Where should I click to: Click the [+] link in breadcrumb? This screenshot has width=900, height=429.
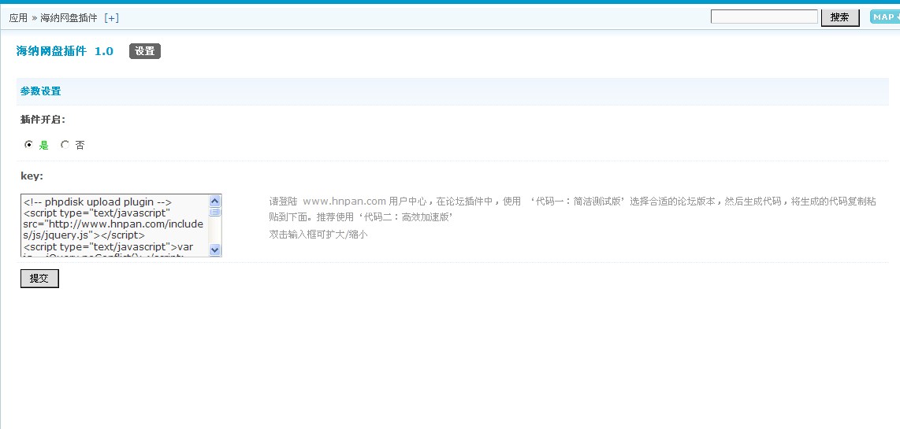[111, 18]
